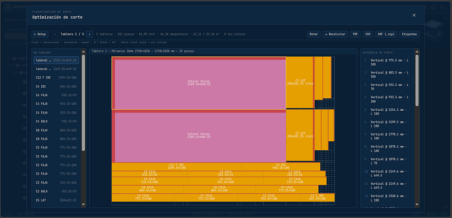The height and width of the screenshot is (218, 452).
Task: Go to the previous board arrow
Action: [55, 34]
